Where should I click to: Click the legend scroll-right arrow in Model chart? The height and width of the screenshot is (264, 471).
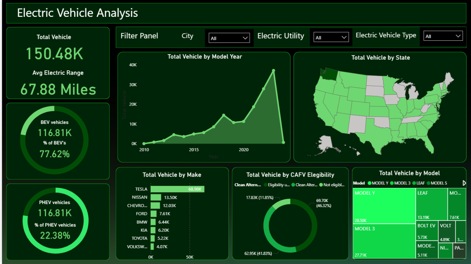(x=464, y=183)
